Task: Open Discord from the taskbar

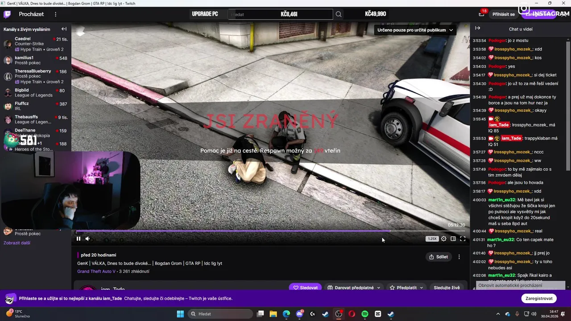Action: (x=300, y=314)
